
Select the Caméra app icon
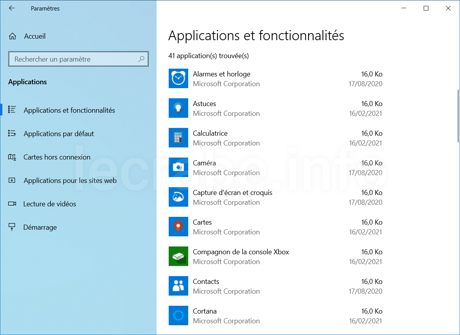tap(178, 167)
